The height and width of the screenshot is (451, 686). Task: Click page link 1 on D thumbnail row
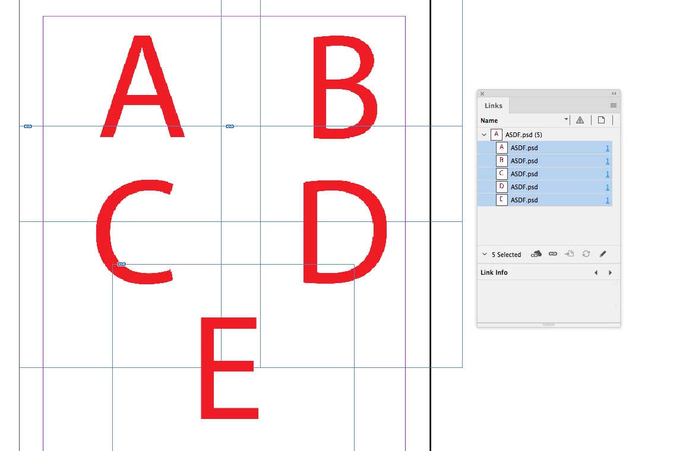(607, 188)
